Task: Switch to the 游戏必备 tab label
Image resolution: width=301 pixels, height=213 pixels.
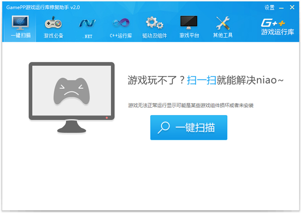Action: point(53,36)
